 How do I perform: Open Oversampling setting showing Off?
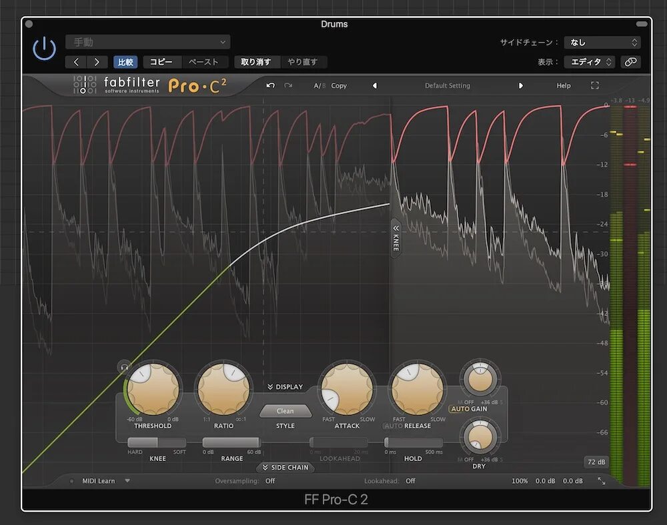click(270, 481)
